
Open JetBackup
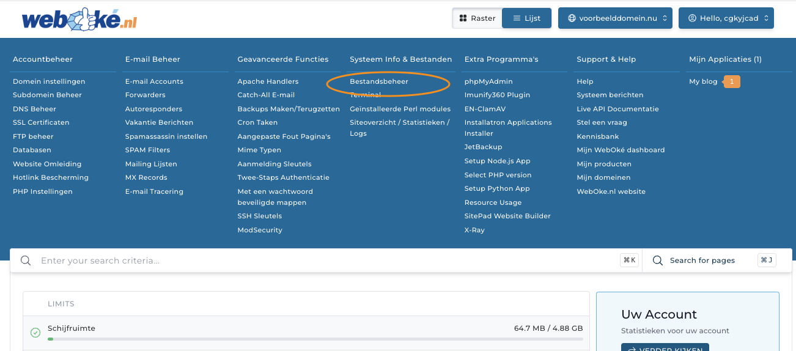(x=484, y=147)
